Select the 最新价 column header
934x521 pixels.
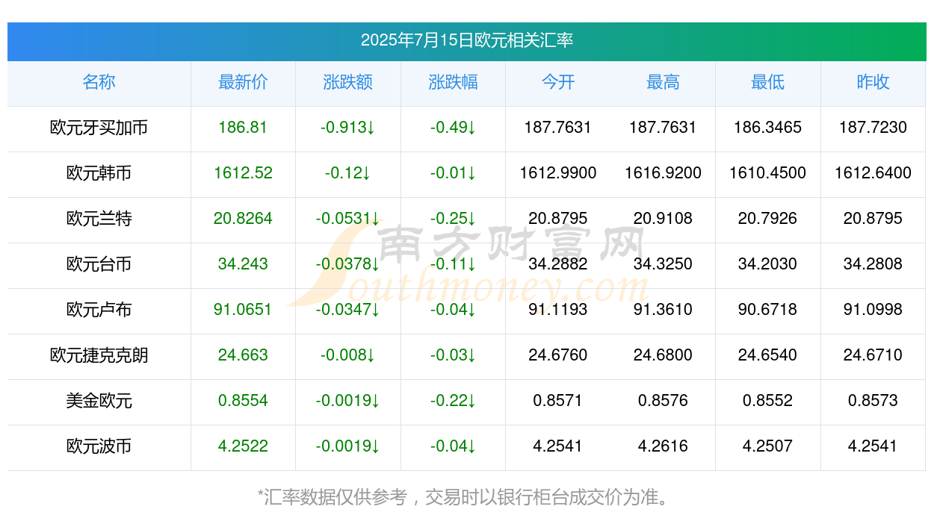coord(243,82)
